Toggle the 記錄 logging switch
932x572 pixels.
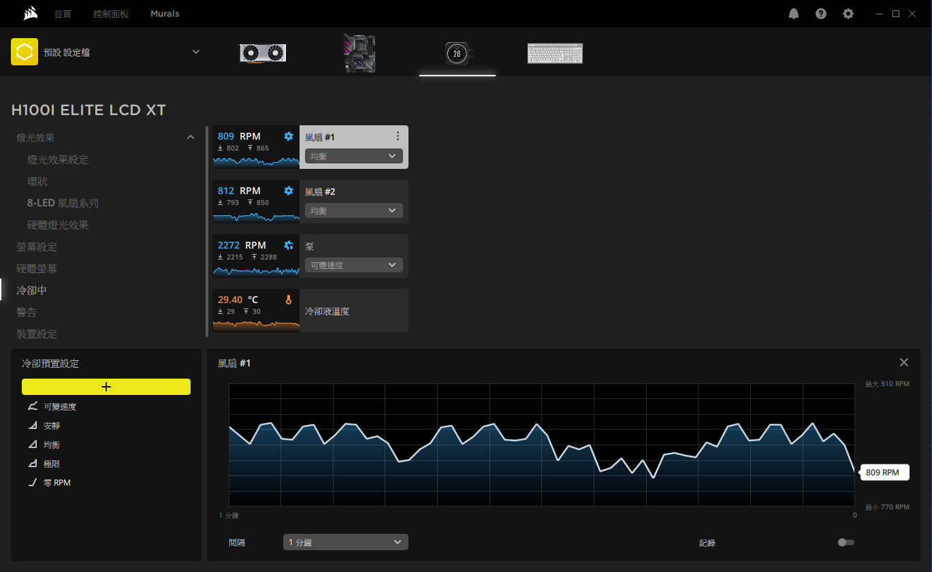(x=846, y=543)
